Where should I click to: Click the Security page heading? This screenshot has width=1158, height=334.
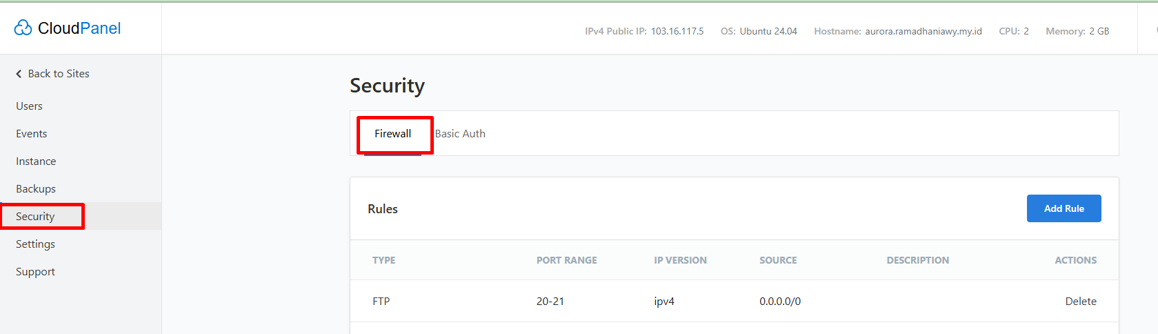coord(387,86)
